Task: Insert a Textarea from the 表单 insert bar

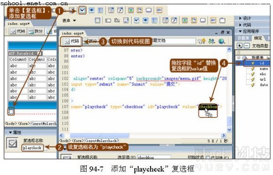Action: (x=126, y=20)
